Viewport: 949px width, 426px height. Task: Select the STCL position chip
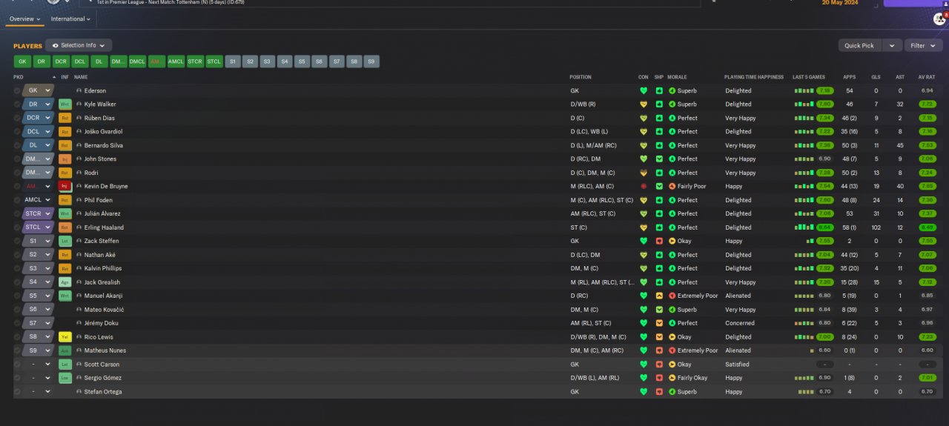coord(214,61)
